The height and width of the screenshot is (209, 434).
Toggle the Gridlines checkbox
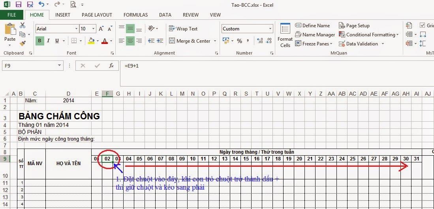(x=423, y=25)
